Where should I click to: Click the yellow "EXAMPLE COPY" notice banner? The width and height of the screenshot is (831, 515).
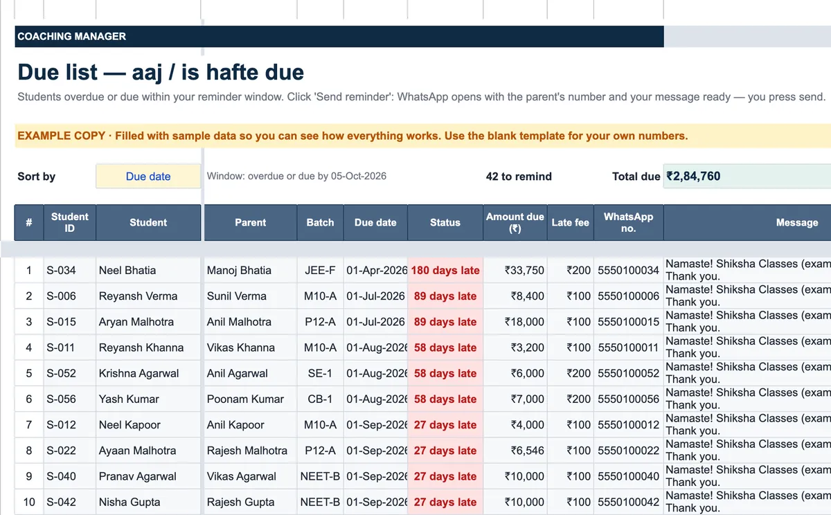(422, 136)
